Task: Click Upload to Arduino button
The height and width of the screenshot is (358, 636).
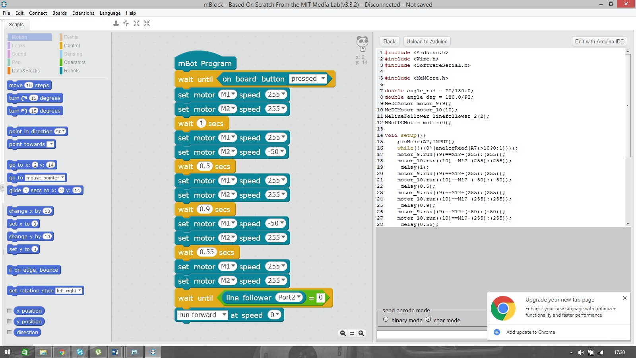Action: tap(427, 41)
